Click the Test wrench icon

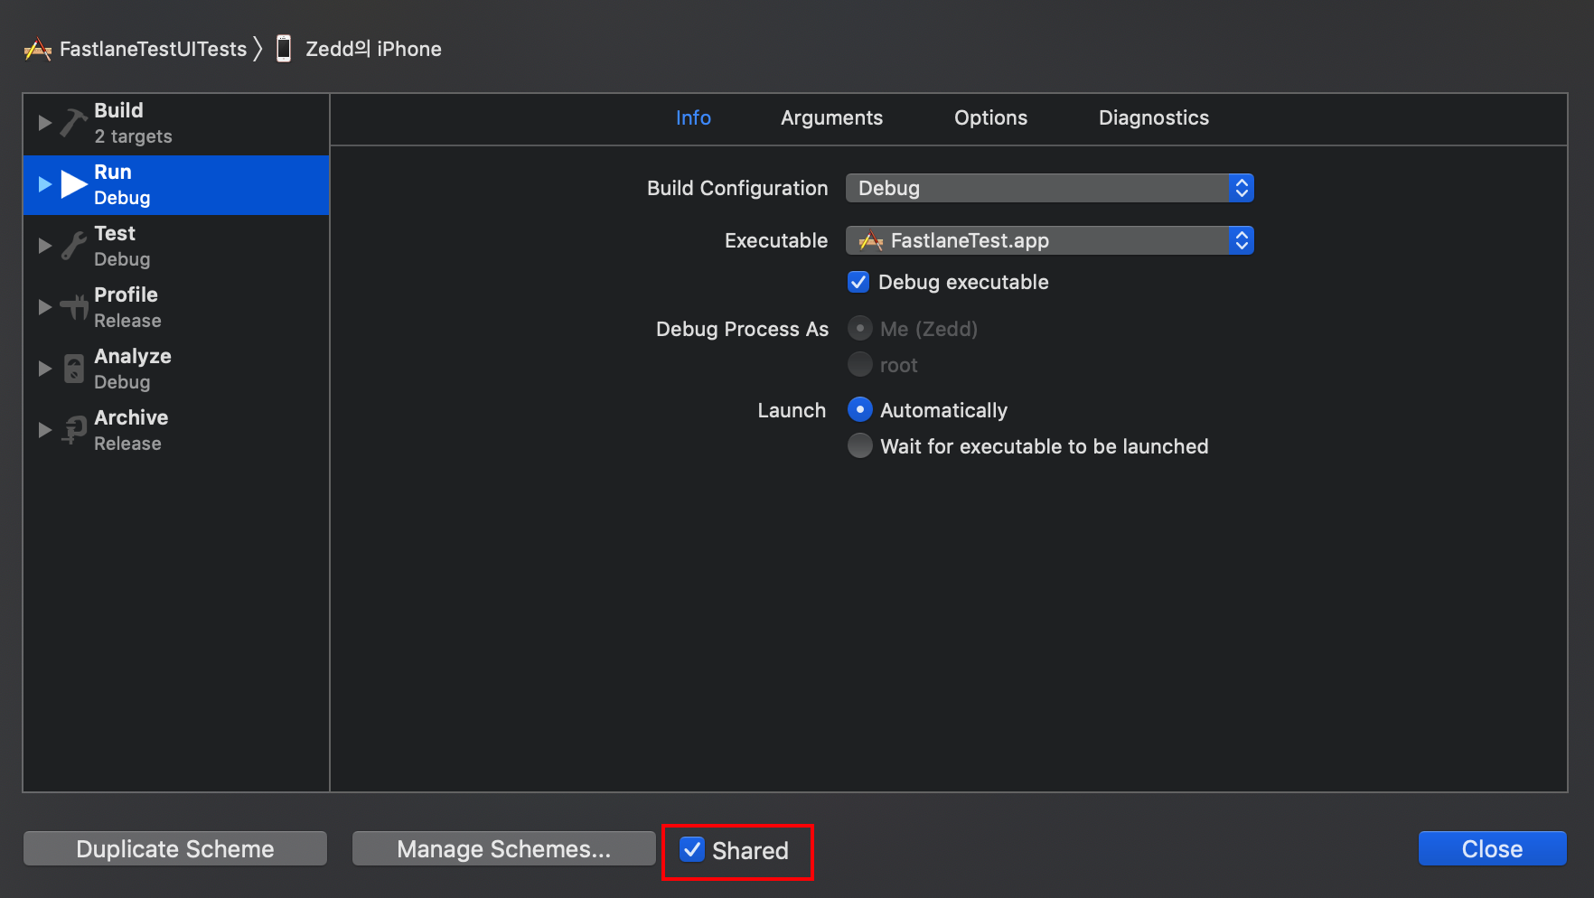[73, 246]
